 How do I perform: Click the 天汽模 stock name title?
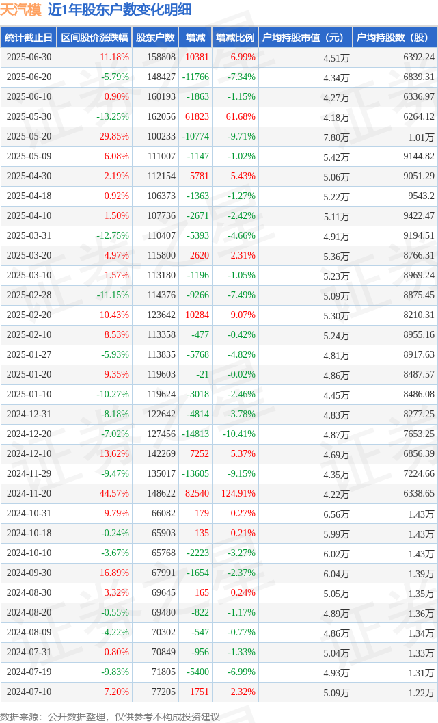20,10
